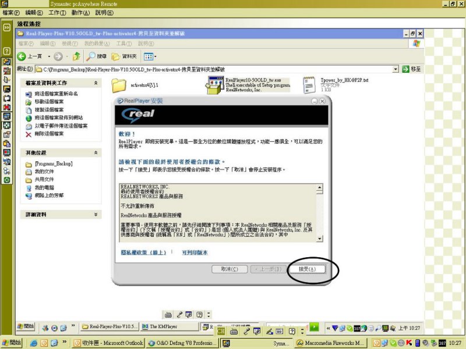The height and width of the screenshot is (349, 466).
Task: Click the remote desktop's 開始 Start button
Action: point(26,326)
